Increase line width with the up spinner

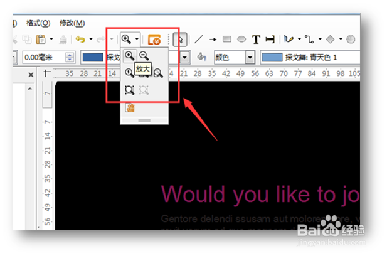(x=70, y=55)
